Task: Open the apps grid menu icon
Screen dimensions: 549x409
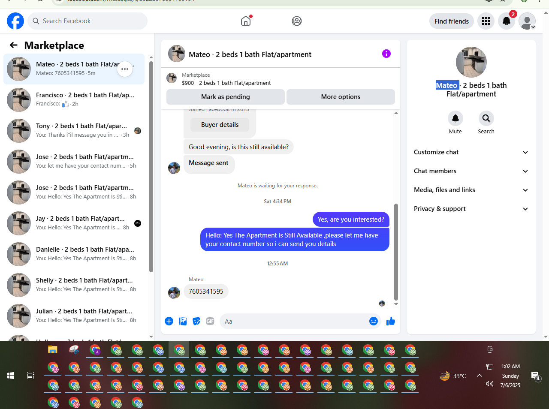Action: pos(486,21)
